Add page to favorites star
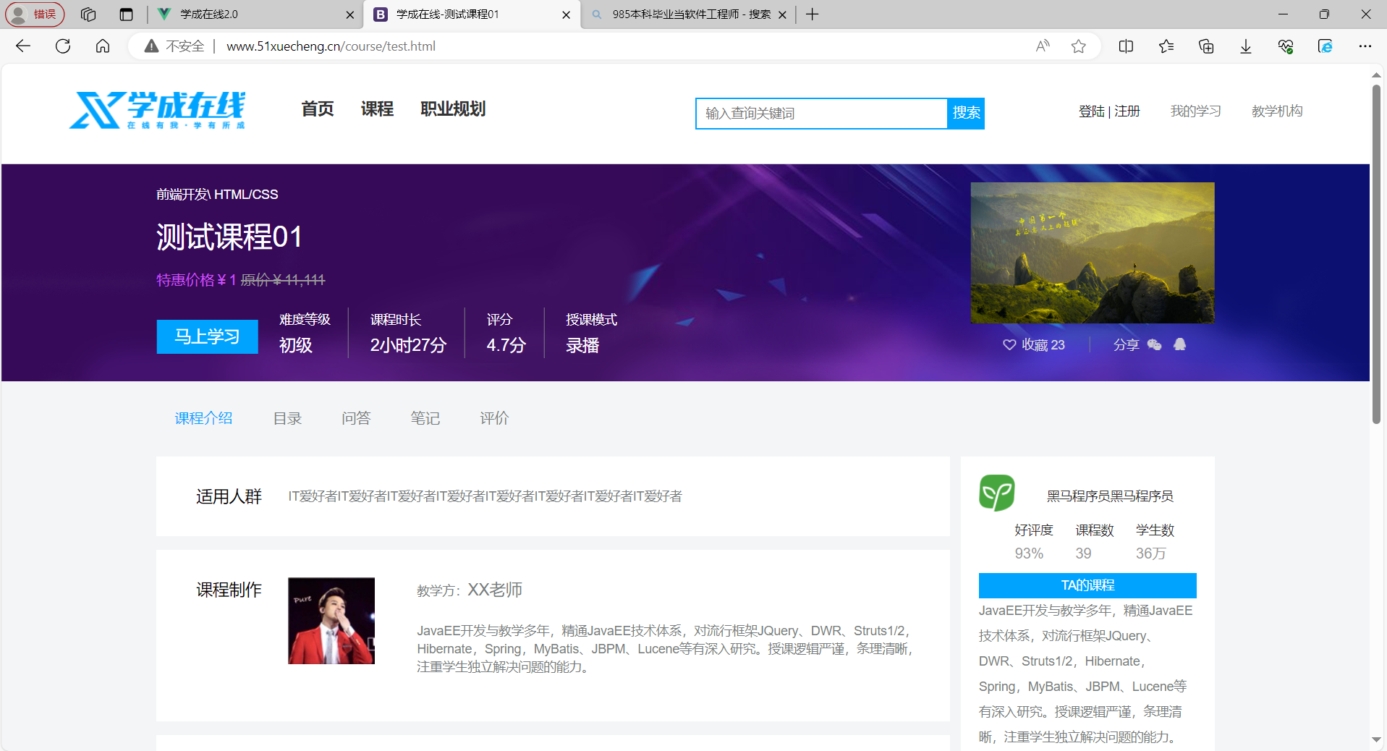Image resolution: width=1387 pixels, height=751 pixels. [x=1079, y=46]
